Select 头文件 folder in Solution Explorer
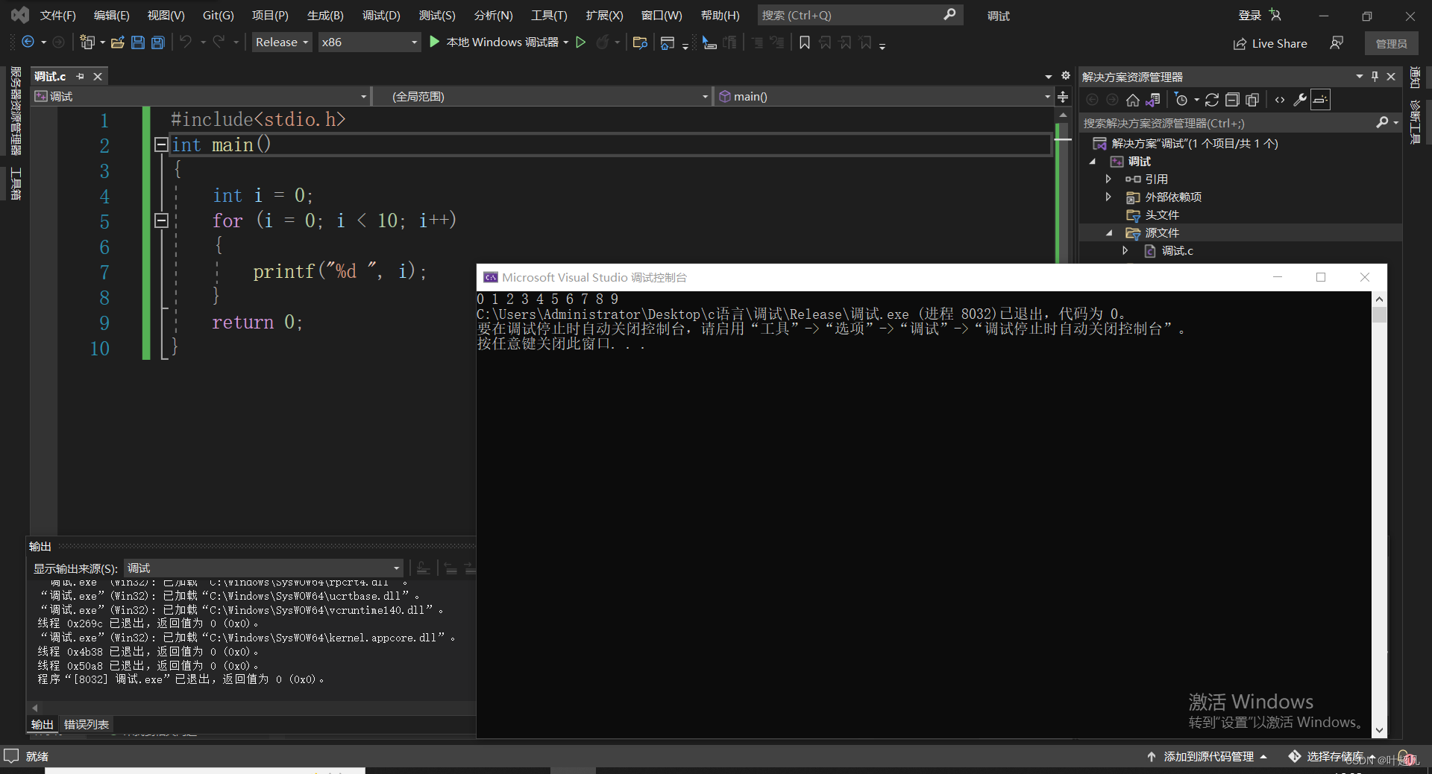The width and height of the screenshot is (1432, 774). tap(1162, 215)
